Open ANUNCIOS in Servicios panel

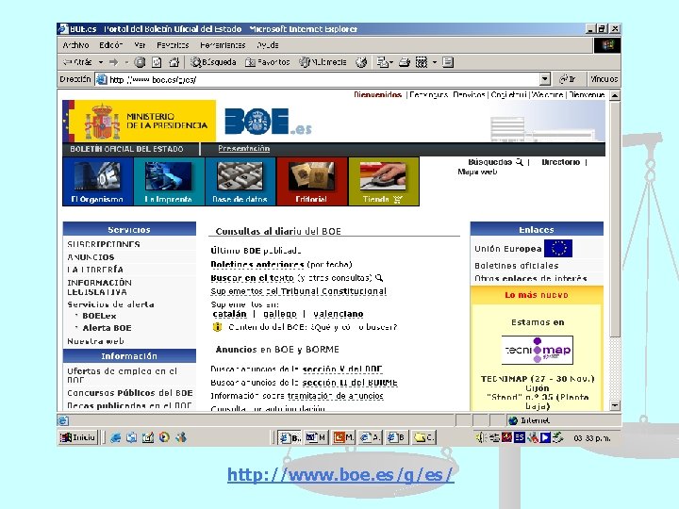91,257
